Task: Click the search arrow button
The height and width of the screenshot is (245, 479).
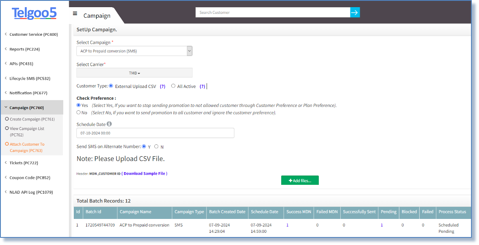Action: click(355, 13)
